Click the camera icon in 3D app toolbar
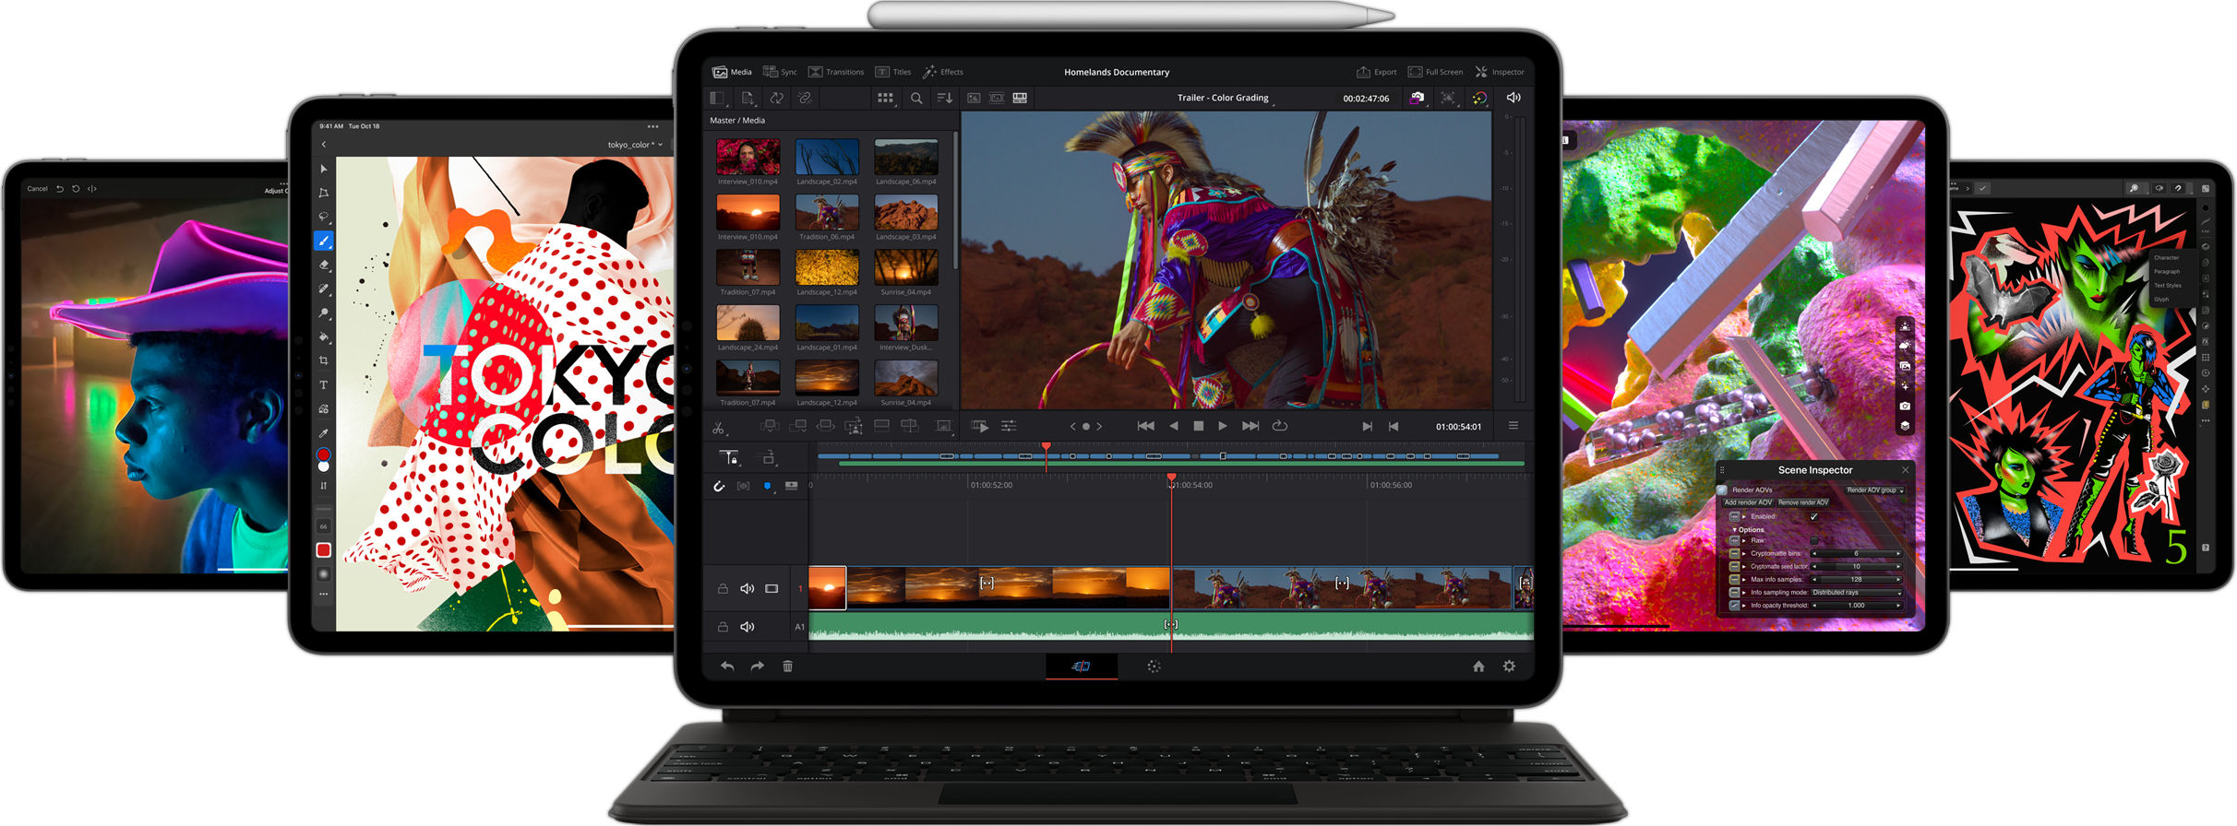 pyautogui.click(x=1905, y=406)
